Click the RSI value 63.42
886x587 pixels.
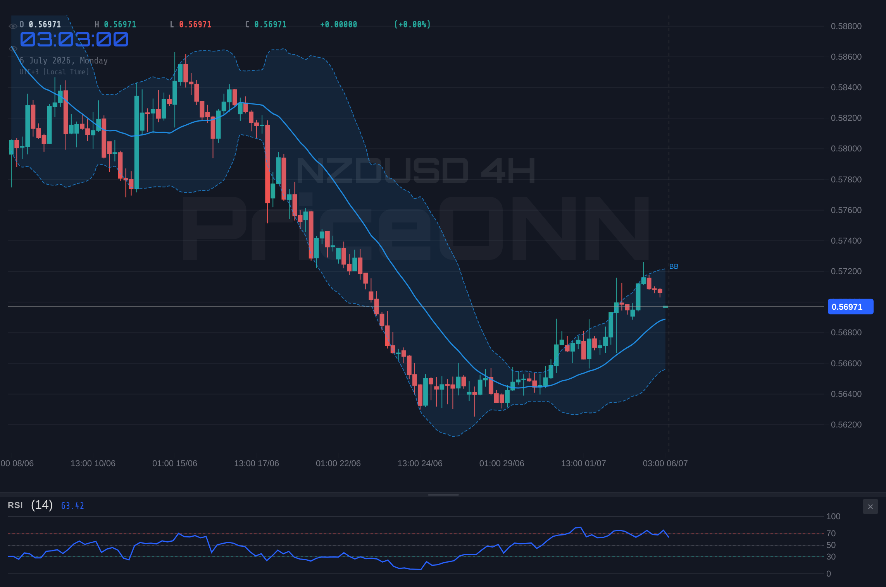[72, 506]
